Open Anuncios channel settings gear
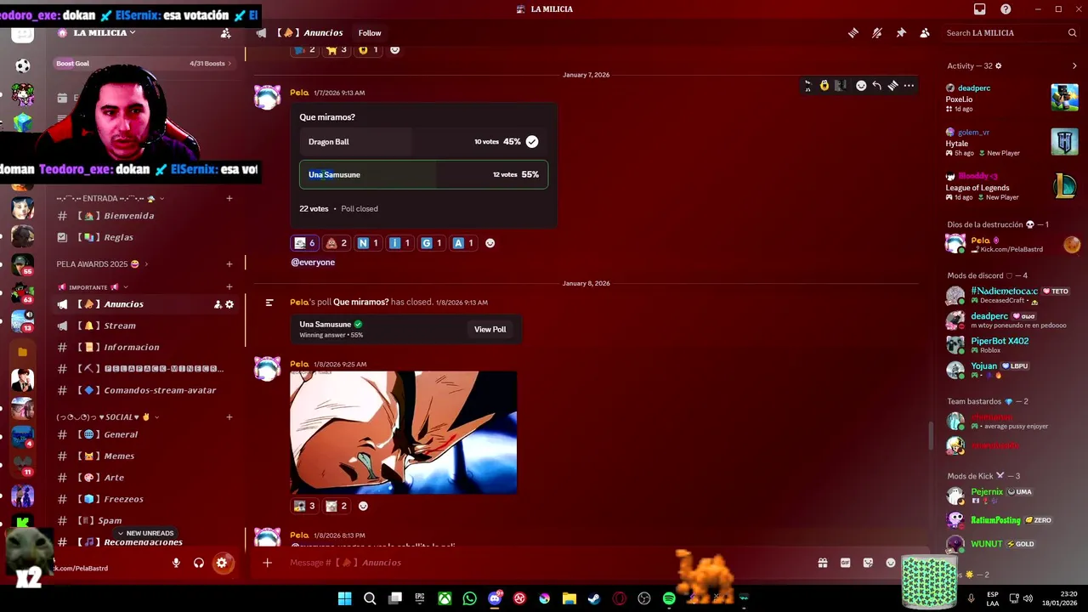Viewport: 1088px width, 612px height. [229, 304]
